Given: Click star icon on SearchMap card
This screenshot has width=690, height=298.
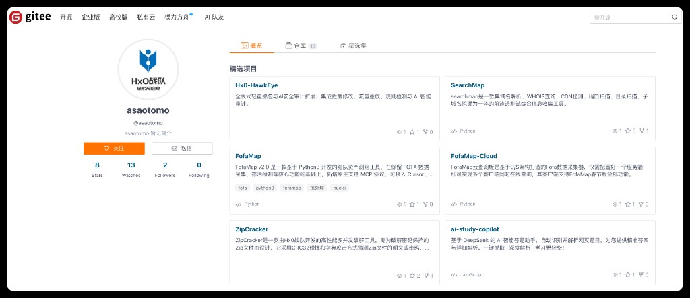Looking at the screenshot, I should 627,131.
